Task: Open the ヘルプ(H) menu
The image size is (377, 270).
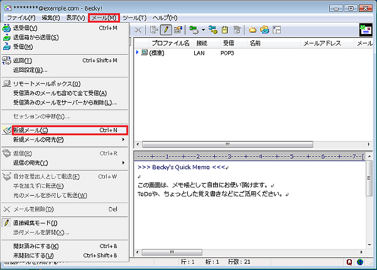Action: point(165,18)
